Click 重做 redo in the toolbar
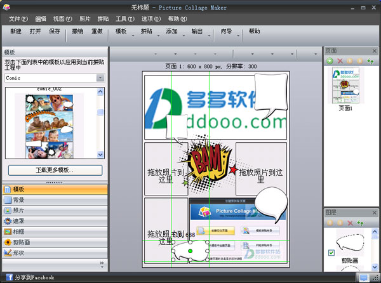 [97, 31]
